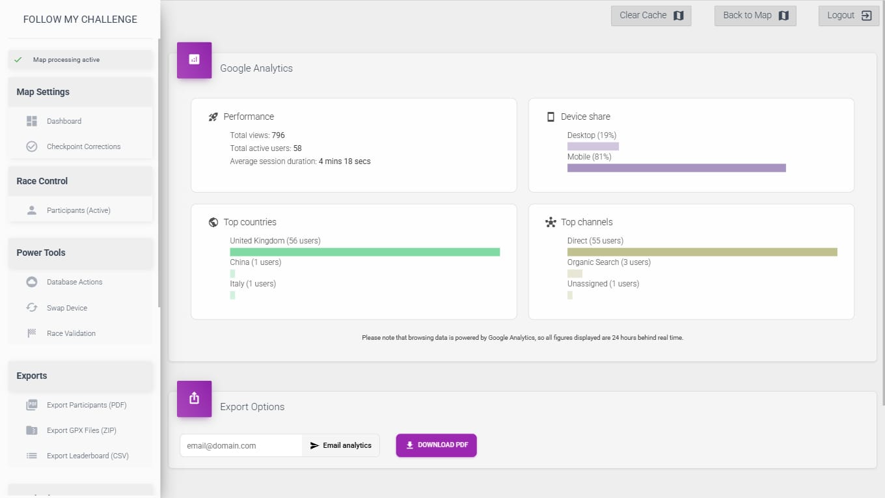Go back to map via Back to Map
The height and width of the screenshot is (498, 885).
pyautogui.click(x=755, y=16)
